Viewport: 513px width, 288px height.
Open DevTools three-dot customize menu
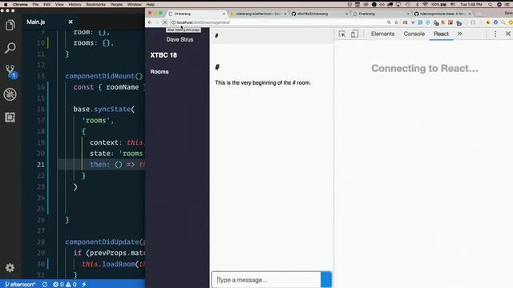(495, 34)
